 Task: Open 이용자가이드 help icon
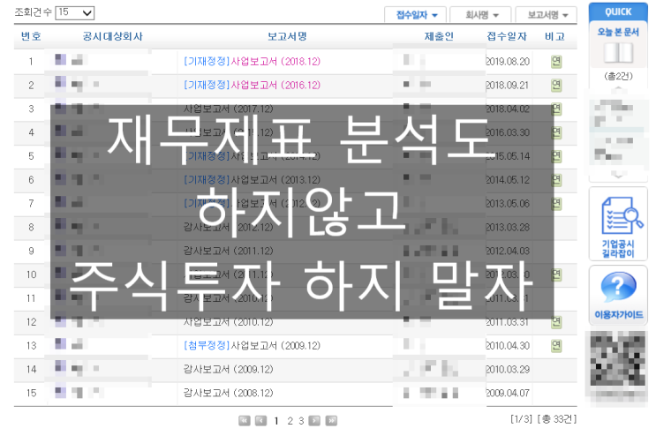(618, 295)
